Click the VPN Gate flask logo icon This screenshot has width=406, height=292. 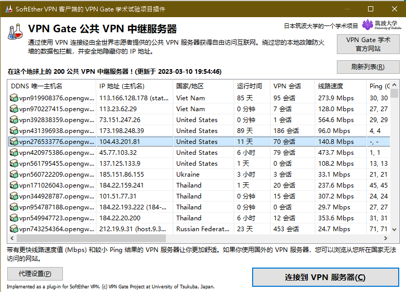(x=15, y=32)
